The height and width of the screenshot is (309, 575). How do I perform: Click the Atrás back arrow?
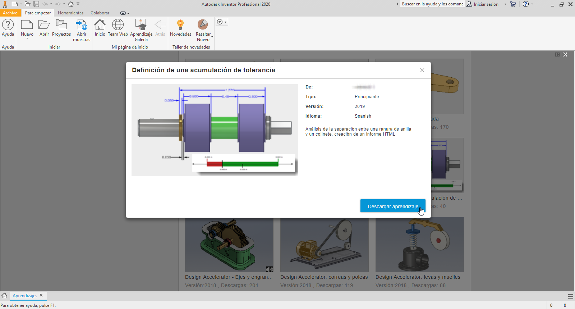coord(160,25)
